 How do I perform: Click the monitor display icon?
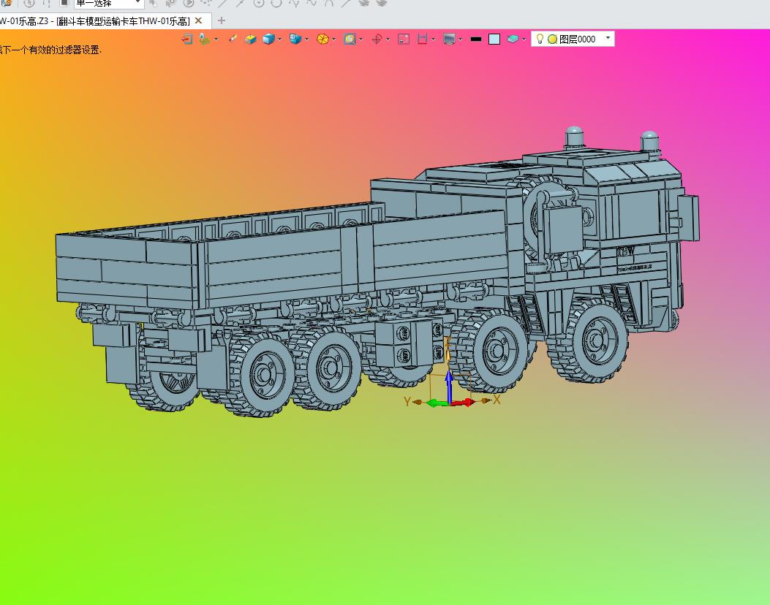point(449,39)
